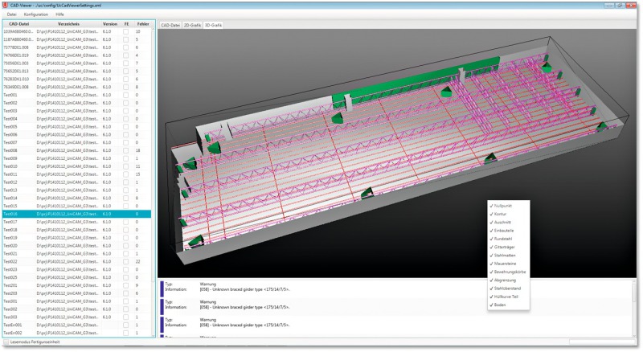
Task: Sort by the FE column header
Action: [x=126, y=24]
